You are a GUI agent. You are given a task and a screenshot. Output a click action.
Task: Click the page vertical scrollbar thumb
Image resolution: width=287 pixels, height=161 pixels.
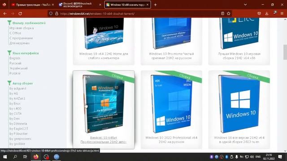[285, 52]
